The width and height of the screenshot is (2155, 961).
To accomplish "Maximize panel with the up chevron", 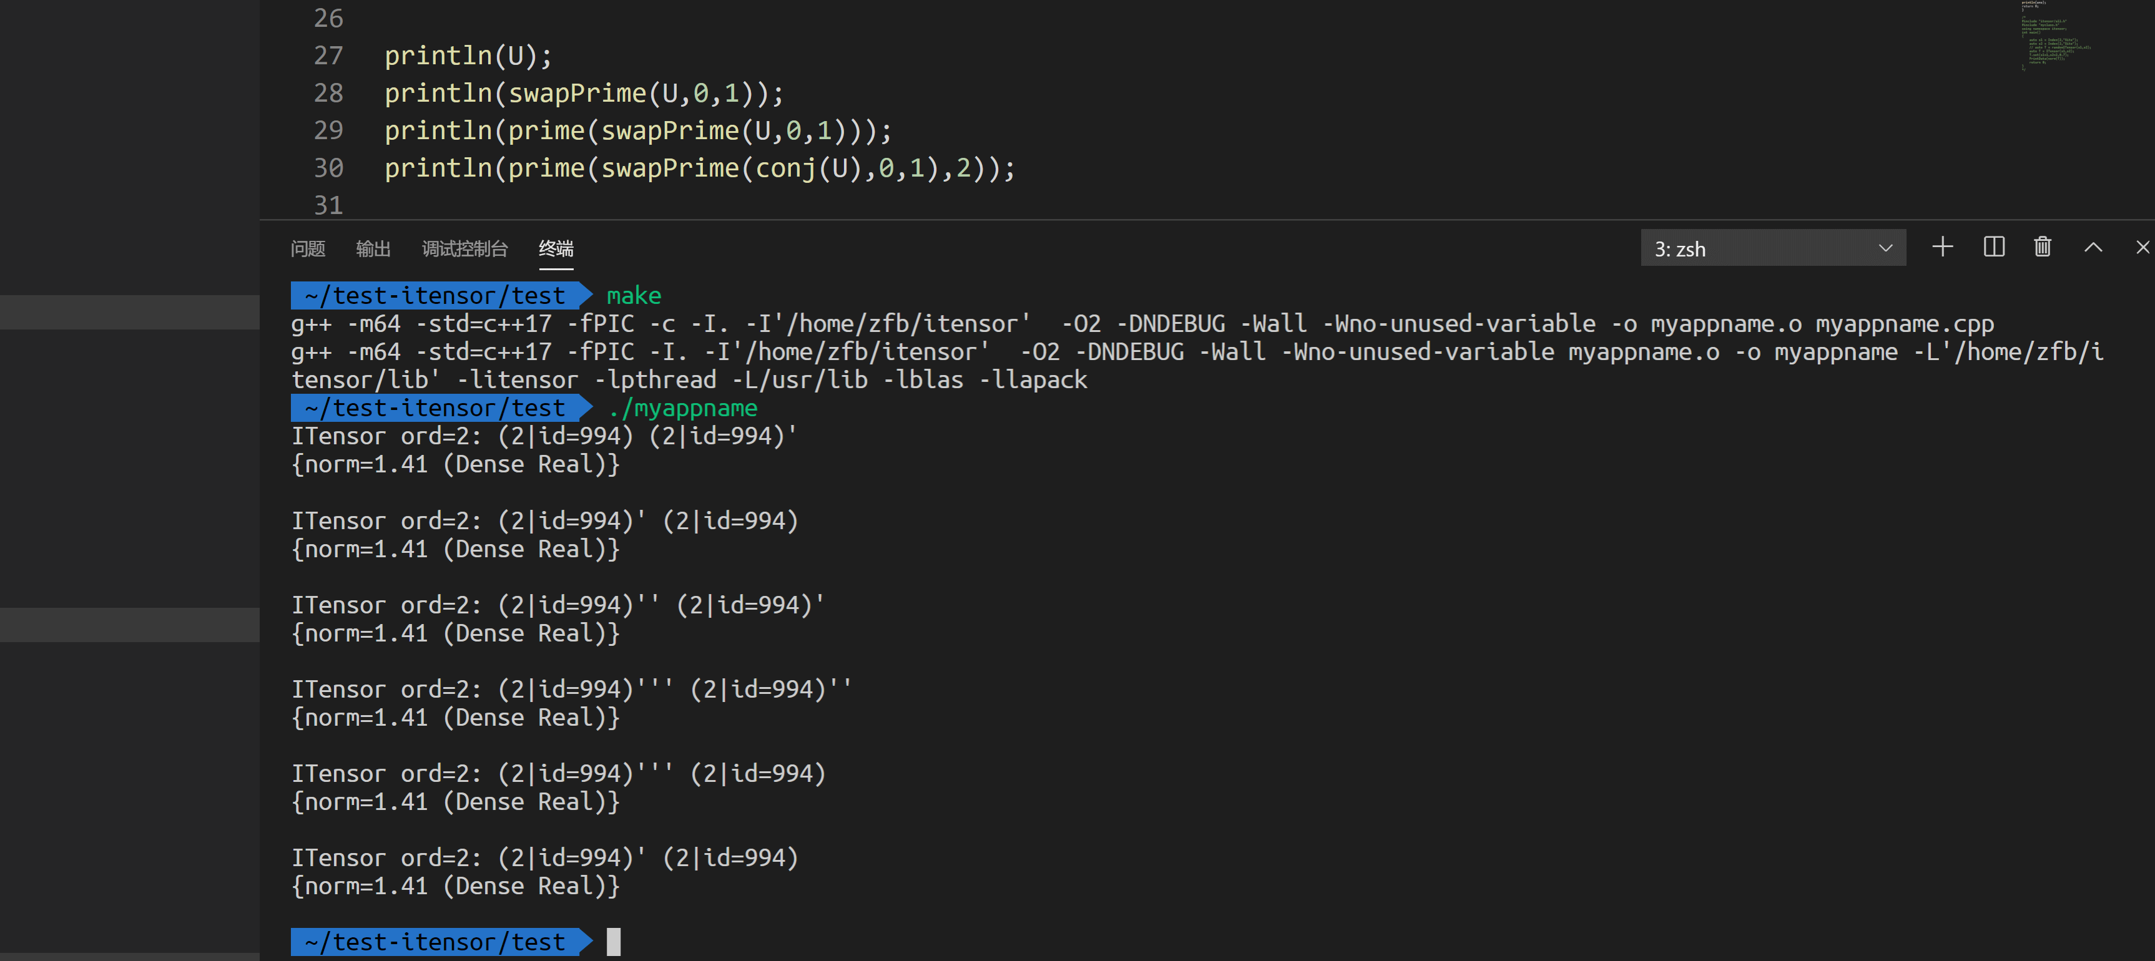I will pyautogui.click(x=2093, y=248).
